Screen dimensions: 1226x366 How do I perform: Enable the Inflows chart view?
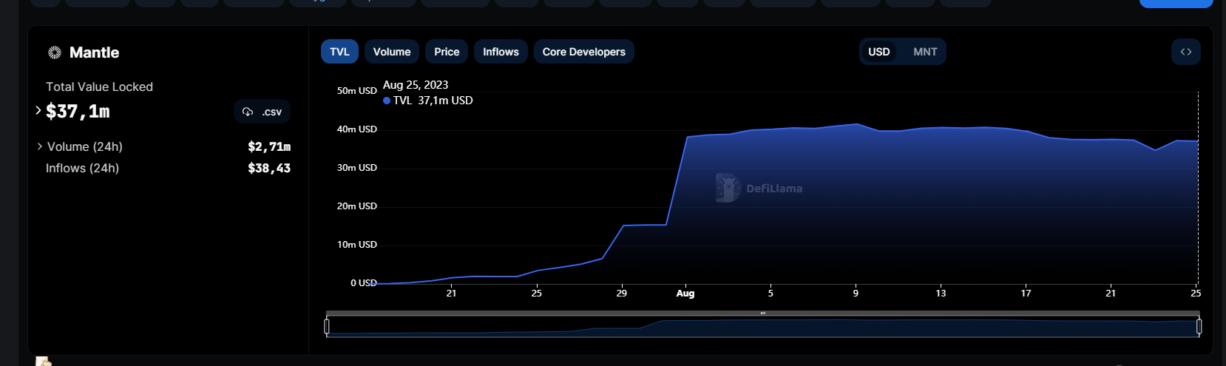click(501, 52)
